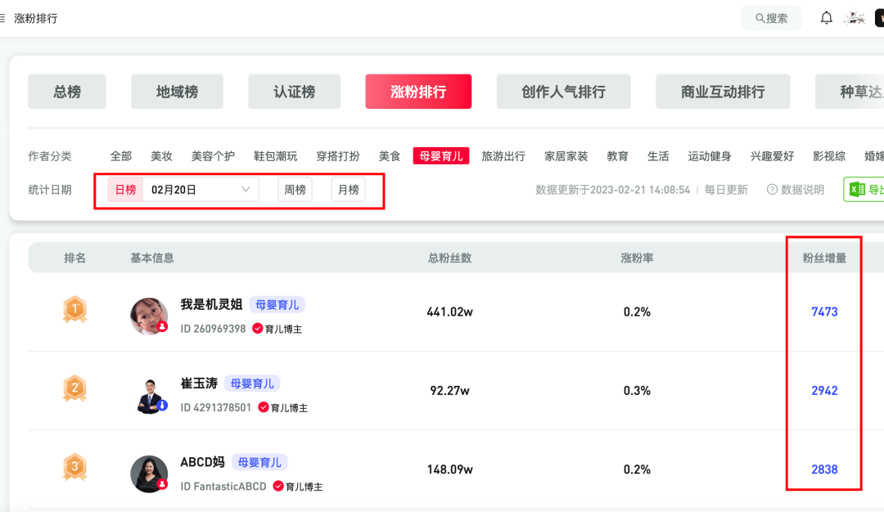Open 我是机灵姐 profile avatar
The width and height of the screenshot is (884, 512).
149,316
